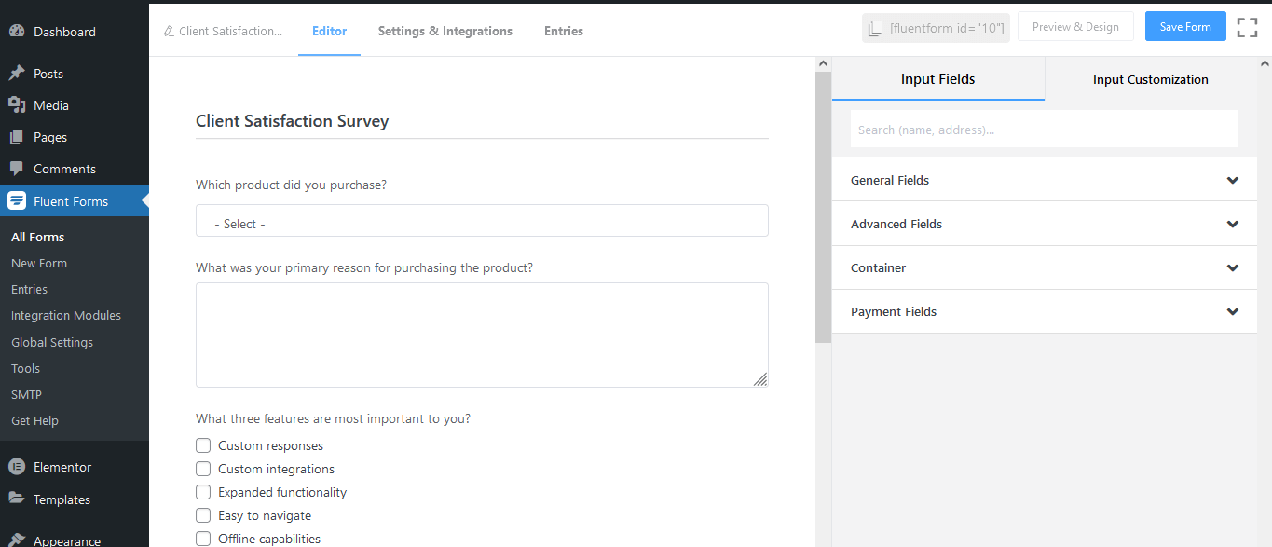The height and width of the screenshot is (547, 1272).
Task: Open All Forms submenu link
Action: click(37, 237)
